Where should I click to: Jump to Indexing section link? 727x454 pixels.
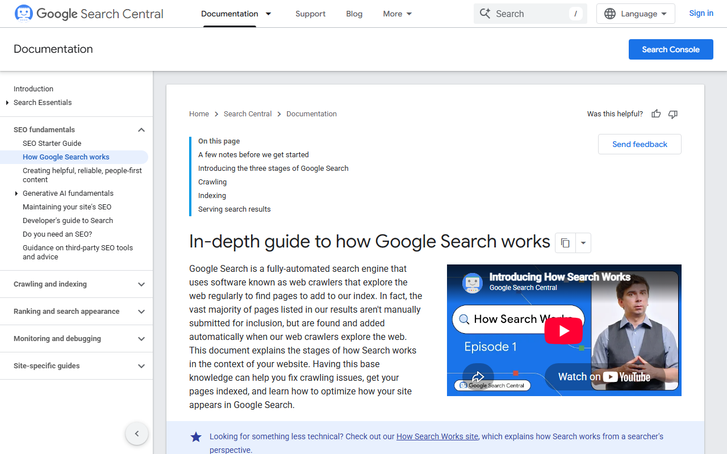click(212, 196)
